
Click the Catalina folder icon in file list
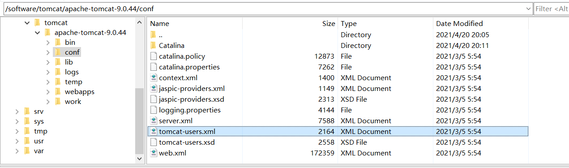click(x=153, y=46)
